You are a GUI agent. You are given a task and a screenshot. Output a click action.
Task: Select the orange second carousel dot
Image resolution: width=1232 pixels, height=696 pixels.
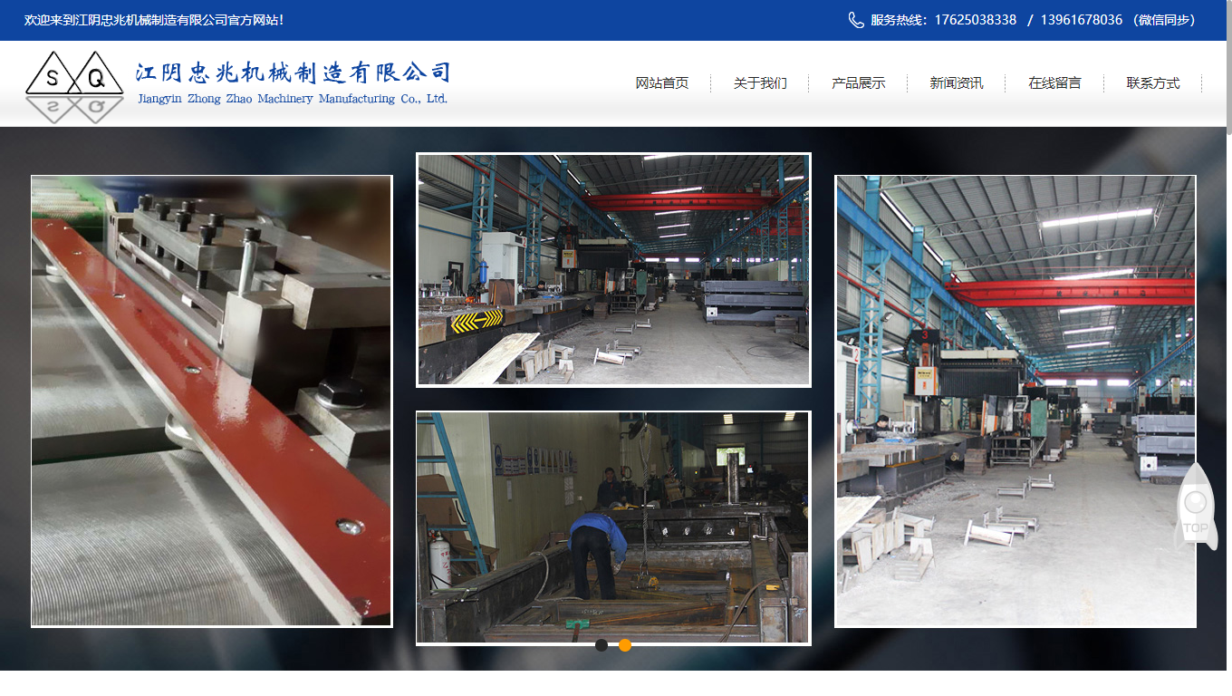point(625,645)
